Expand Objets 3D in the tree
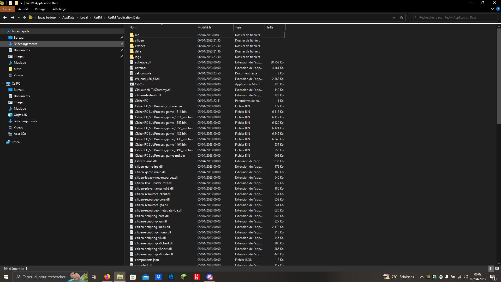 click(x=5, y=115)
